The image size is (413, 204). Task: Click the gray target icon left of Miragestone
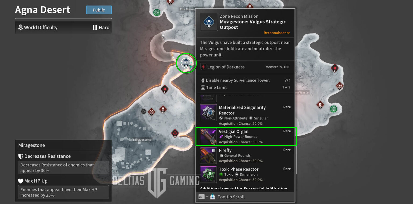point(144,111)
